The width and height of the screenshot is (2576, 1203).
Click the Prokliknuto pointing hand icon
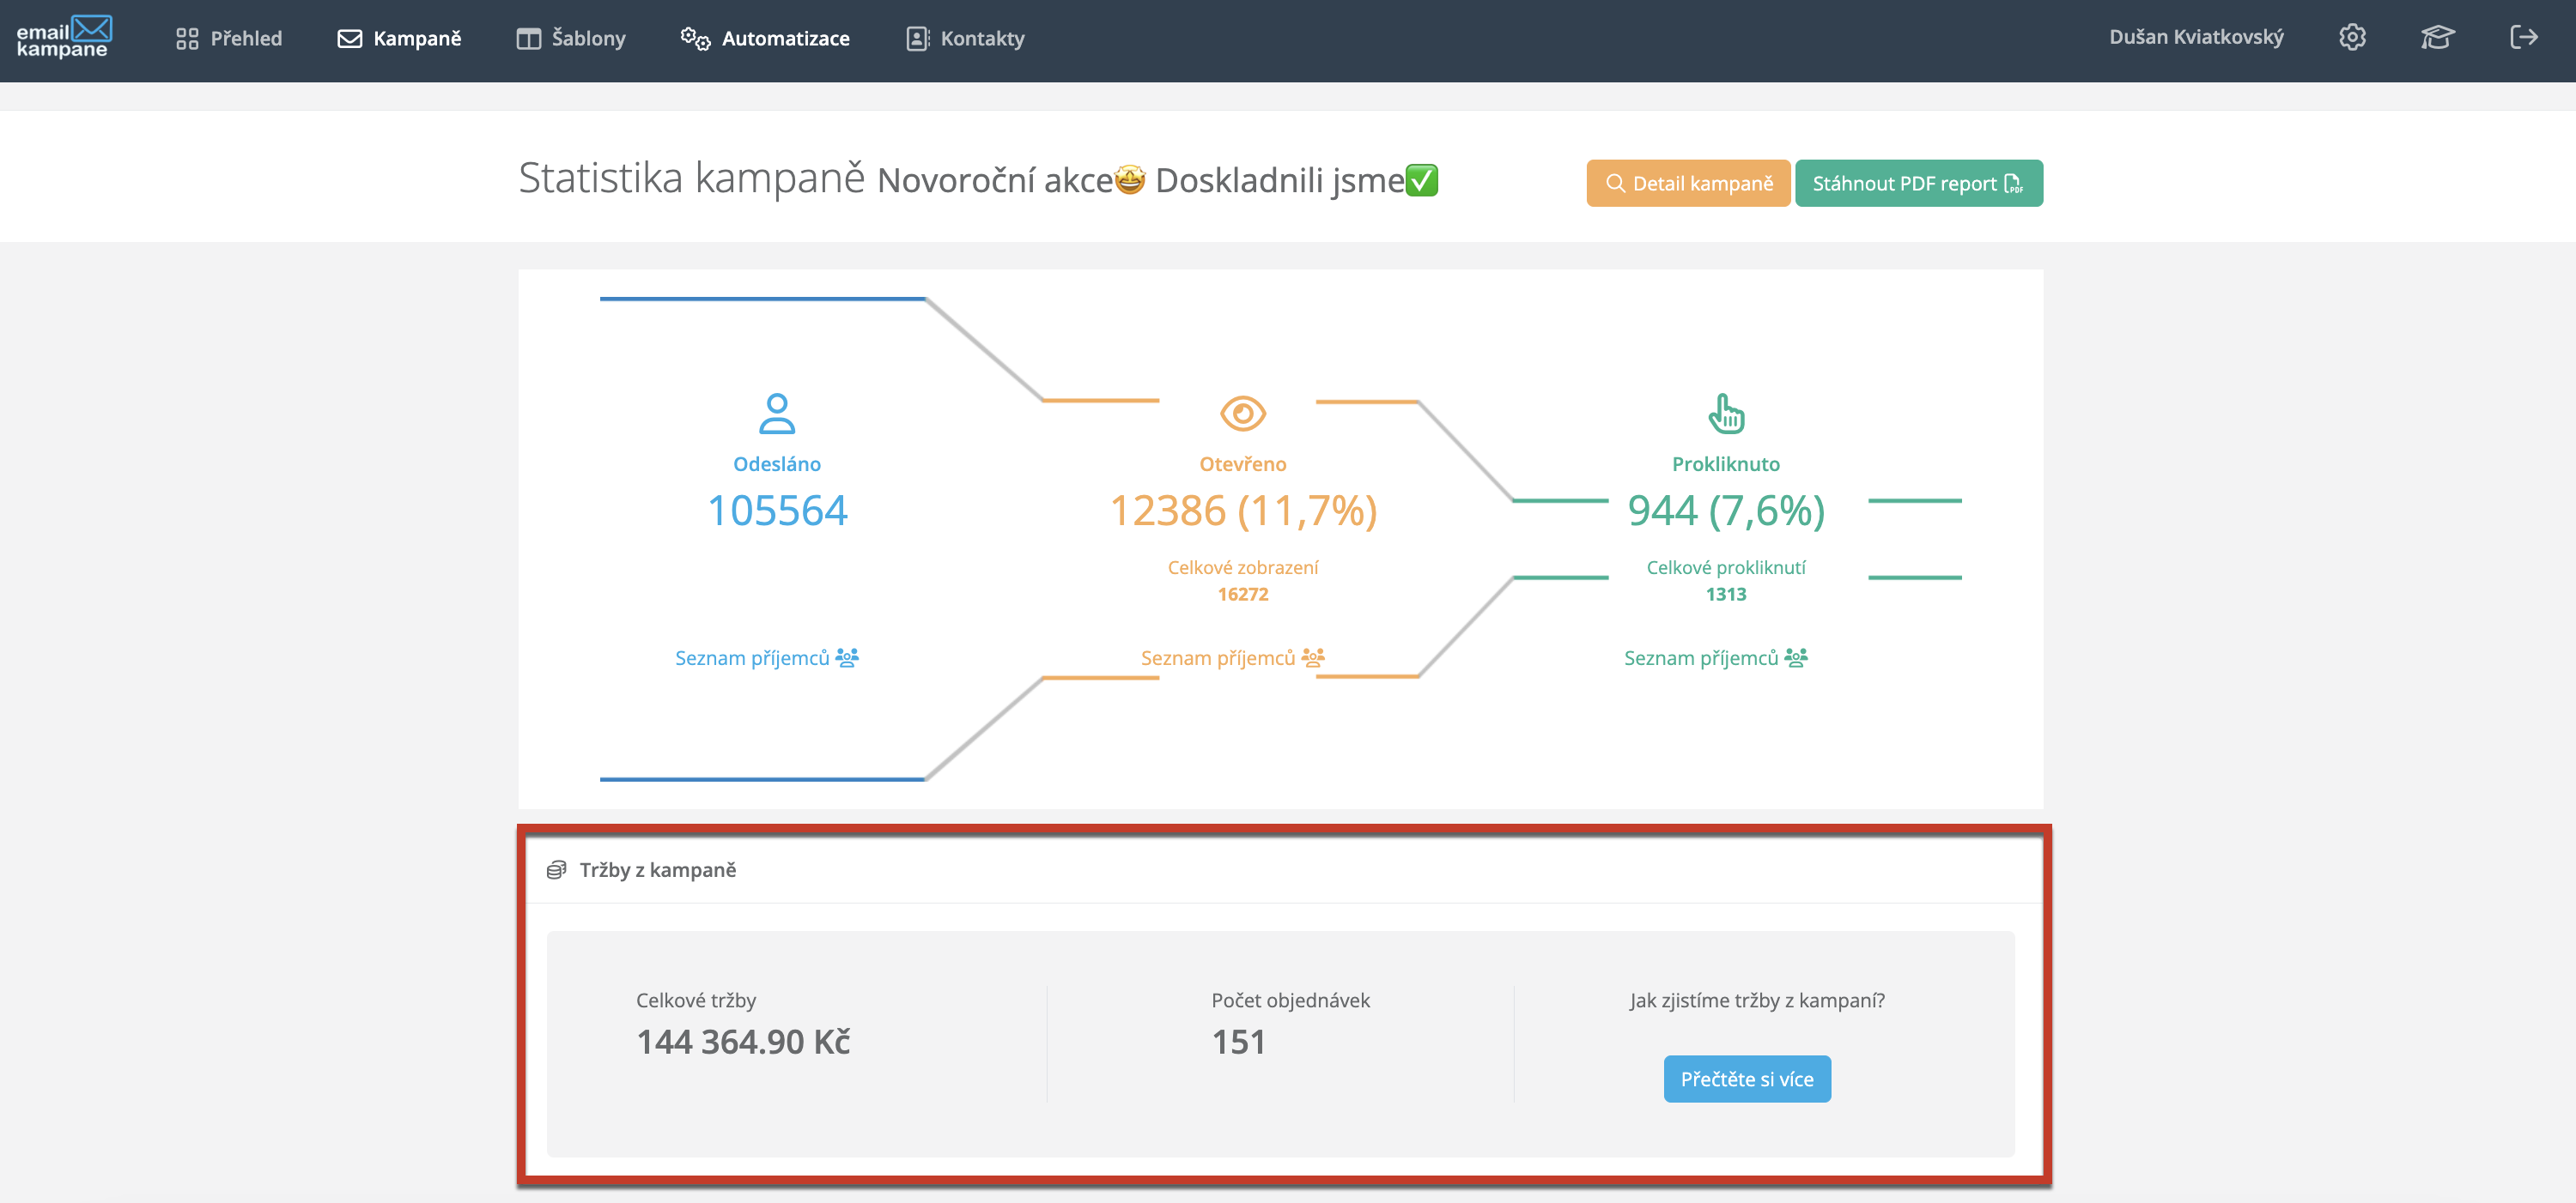click(x=1726, y=413)
